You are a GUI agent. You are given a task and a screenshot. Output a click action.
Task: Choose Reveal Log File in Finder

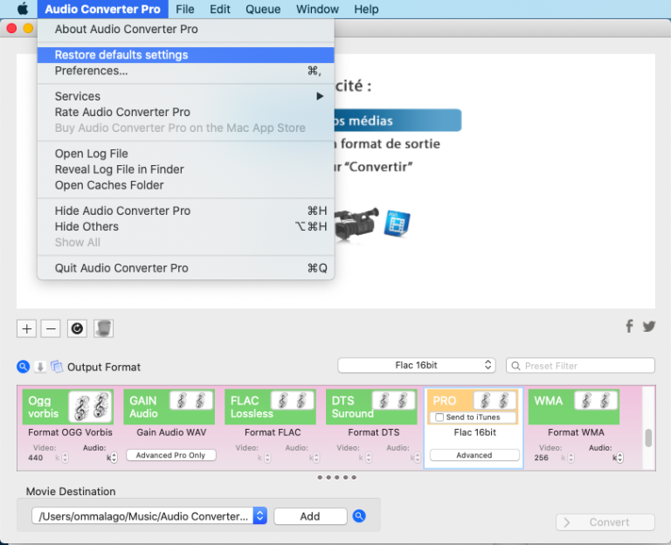pyautogui.click(x=186, y=169)
